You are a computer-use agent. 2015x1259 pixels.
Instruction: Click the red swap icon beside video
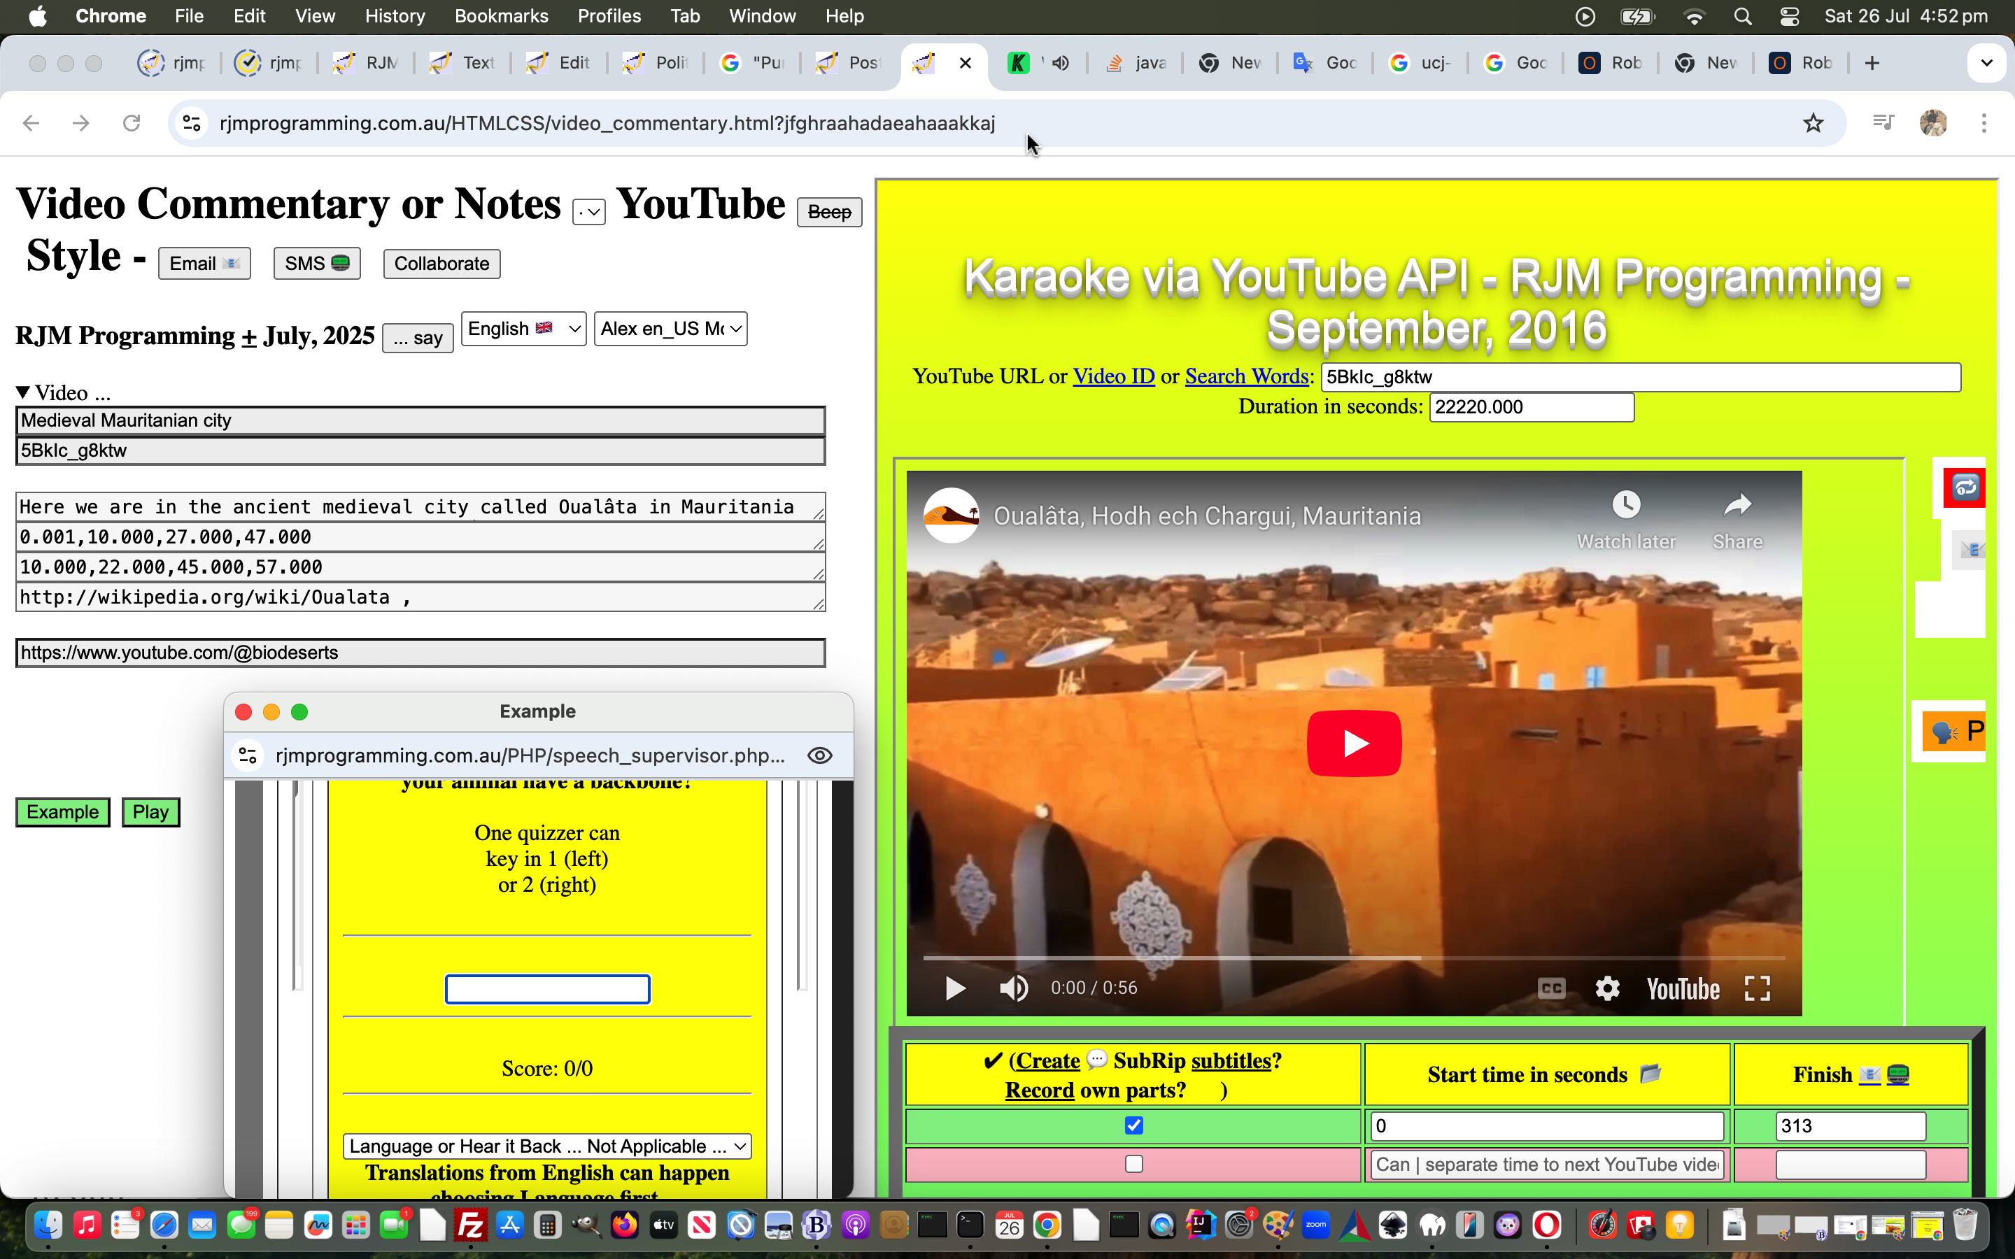point(1964,487)
